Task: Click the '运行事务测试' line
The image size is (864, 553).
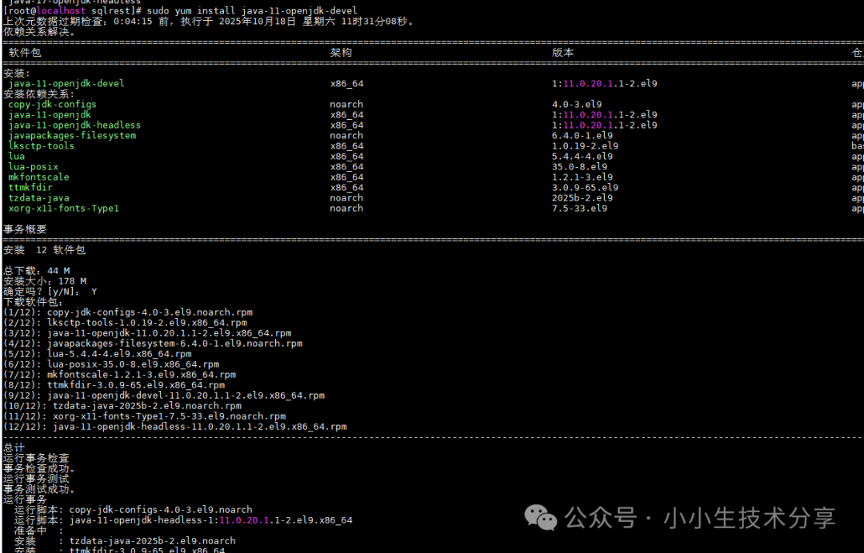Action: (36, 479)
